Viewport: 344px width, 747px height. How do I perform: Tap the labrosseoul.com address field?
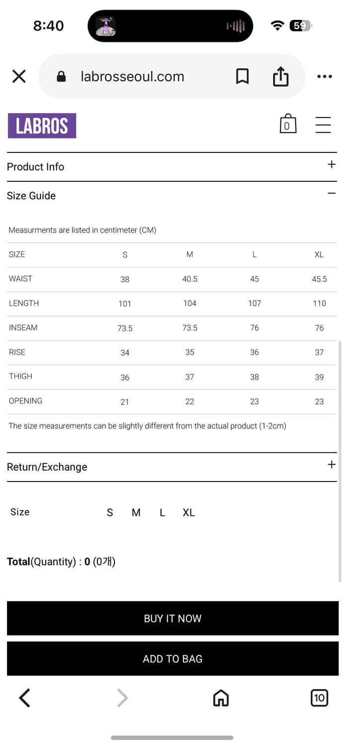coord(132,77)
